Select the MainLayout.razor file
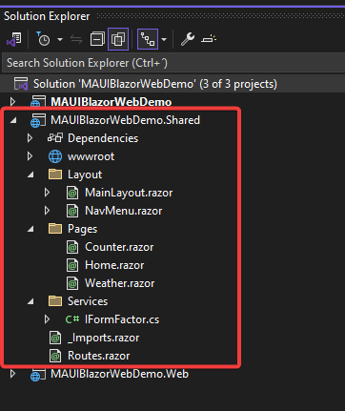 click(129, 193)
